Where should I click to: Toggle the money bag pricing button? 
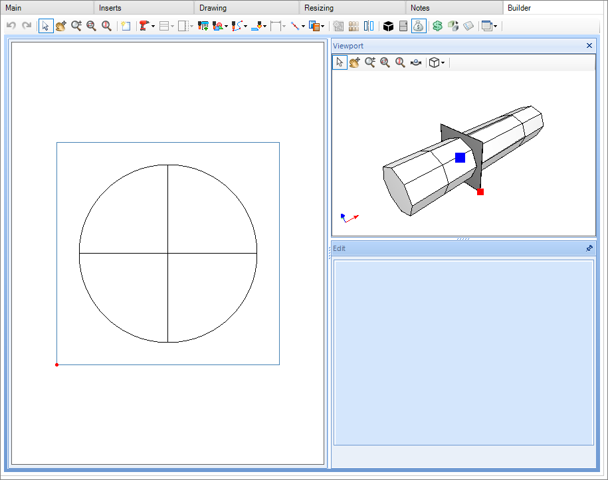point(419,26)
